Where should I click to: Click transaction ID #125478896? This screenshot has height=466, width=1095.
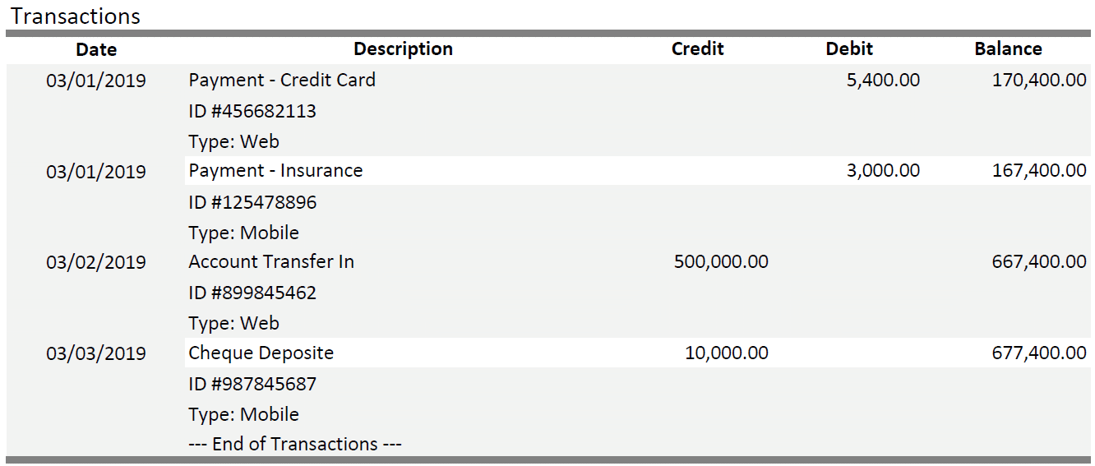coord(252,202)
